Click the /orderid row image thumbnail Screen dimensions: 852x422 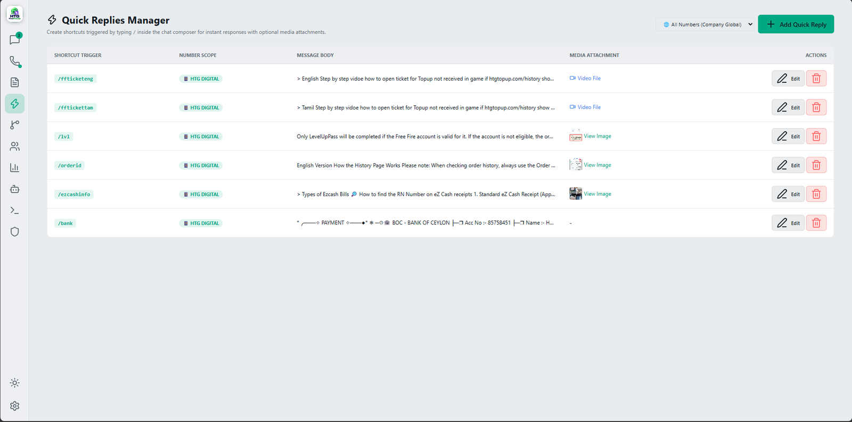tap(576, 165)
